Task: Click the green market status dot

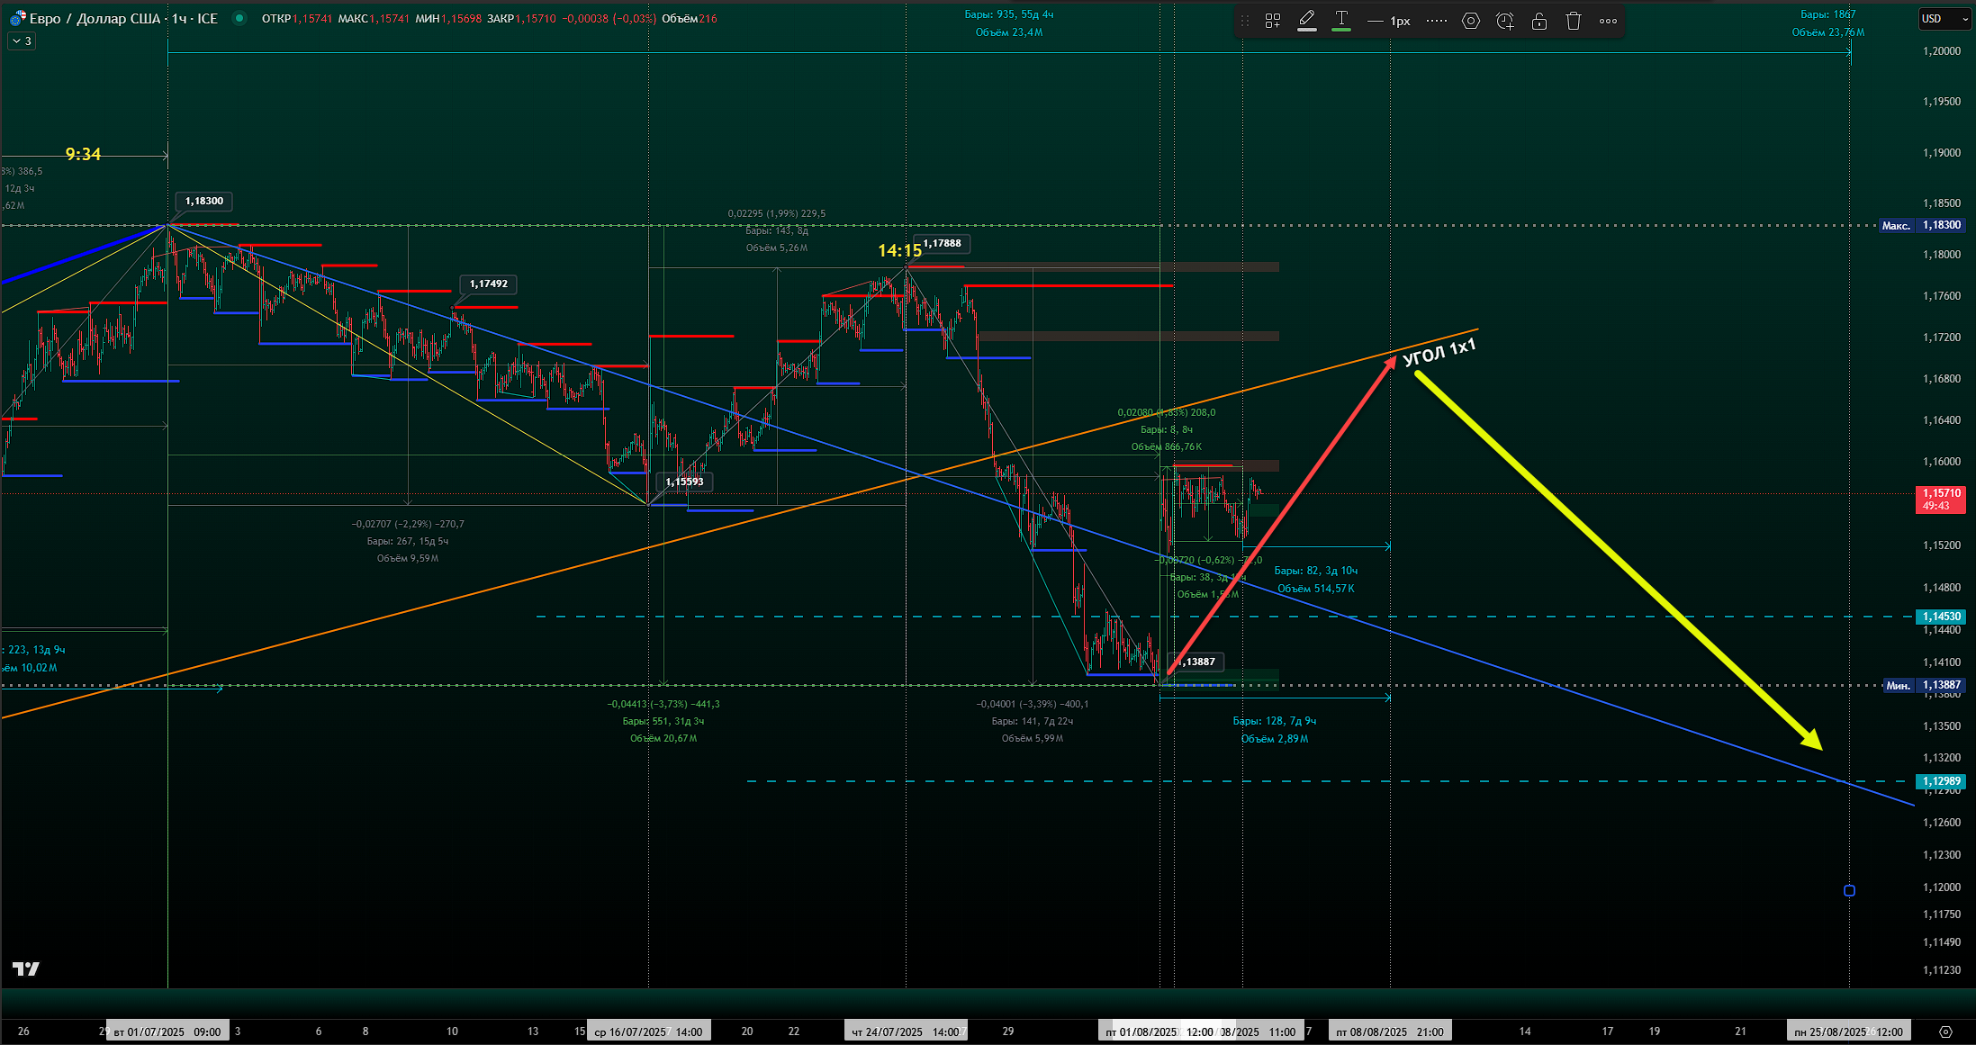Action: tap(239, 18)
